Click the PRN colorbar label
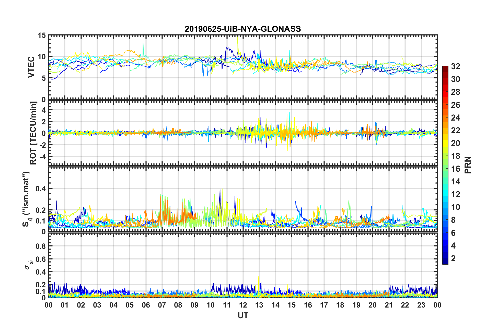This screenshot has height=330, width=486. tap(468, 165)
